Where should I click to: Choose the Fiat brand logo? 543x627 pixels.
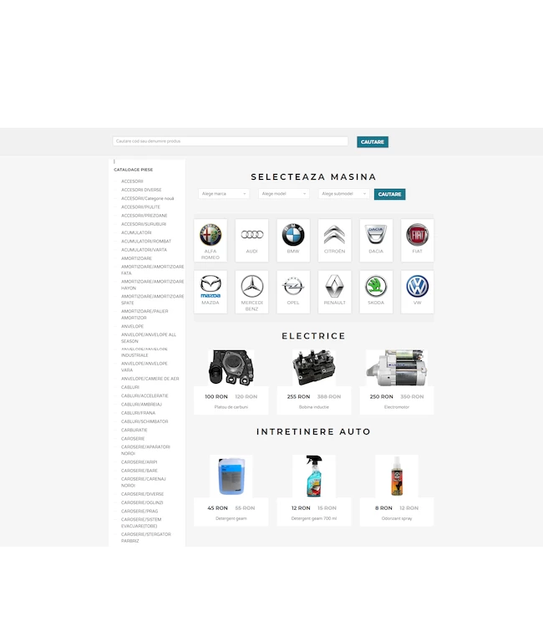(417, 235)
